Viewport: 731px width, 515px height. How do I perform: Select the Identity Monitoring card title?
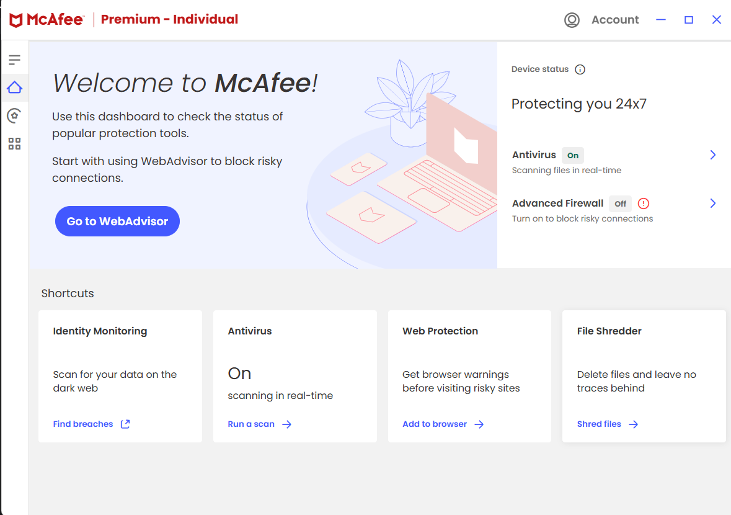tap(100, 331)
